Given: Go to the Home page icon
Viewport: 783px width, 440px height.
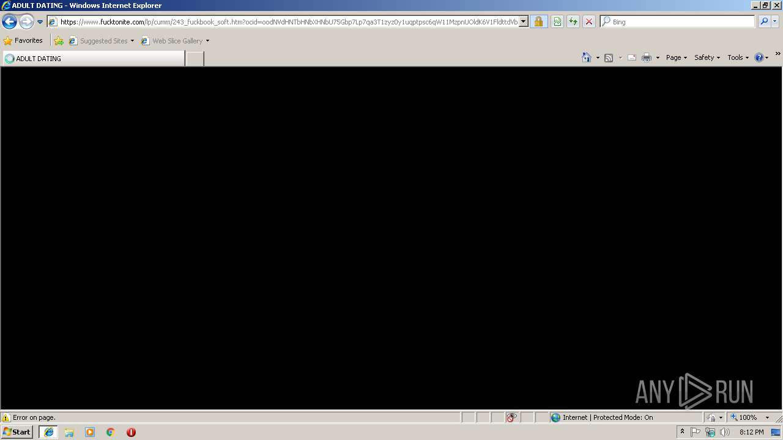Looking at the screenshot, I should 587,57.
